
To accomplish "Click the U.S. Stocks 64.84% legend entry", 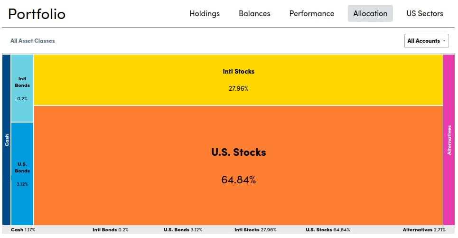I will (327, 230).
